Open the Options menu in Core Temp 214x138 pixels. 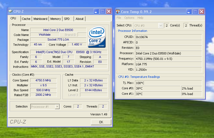(129, 18)
